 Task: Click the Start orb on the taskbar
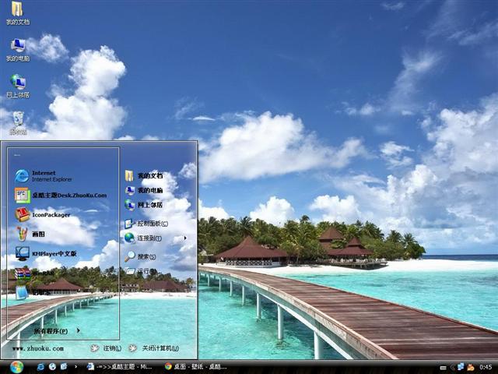[x=16, y=366]
